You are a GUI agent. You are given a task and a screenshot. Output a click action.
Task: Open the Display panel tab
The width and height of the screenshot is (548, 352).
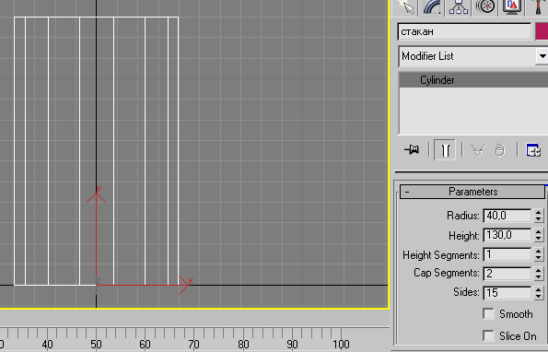(512, 7)
